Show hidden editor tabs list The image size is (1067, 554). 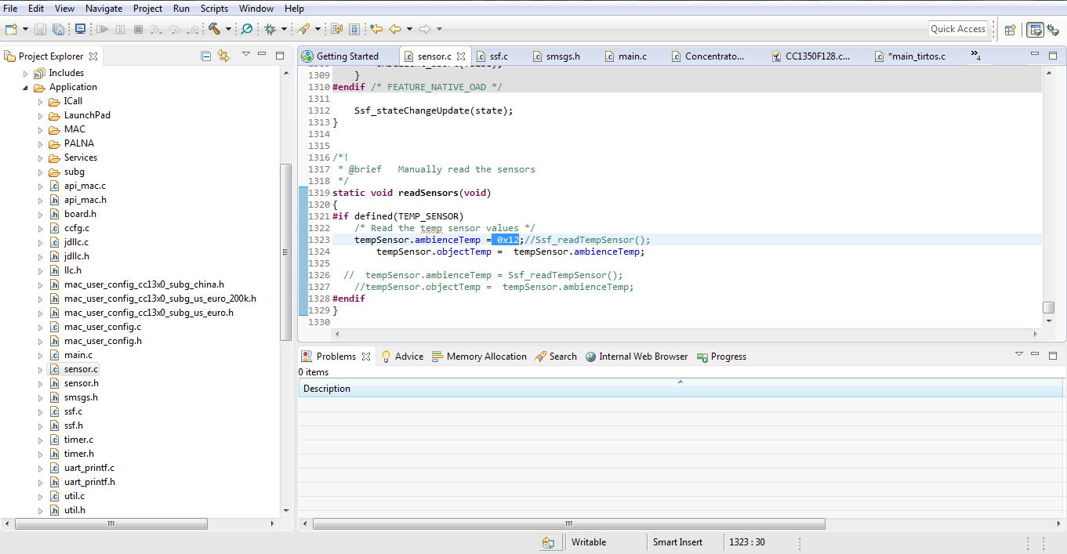tap(975, 56)
